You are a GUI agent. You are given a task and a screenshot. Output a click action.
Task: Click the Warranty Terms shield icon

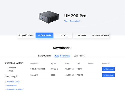tap(93, 35)
